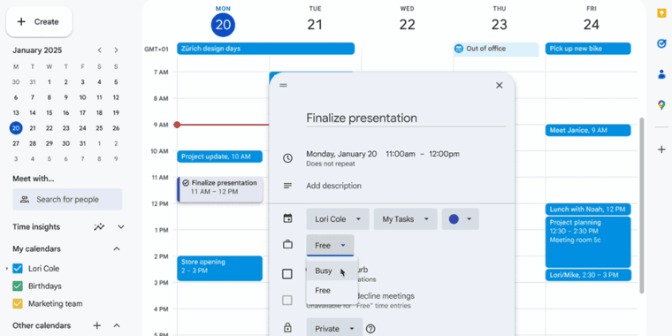Click Does not repeat text

tap(331, 164)
